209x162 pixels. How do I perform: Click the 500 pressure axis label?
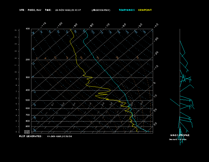click(x=28, y=100)
